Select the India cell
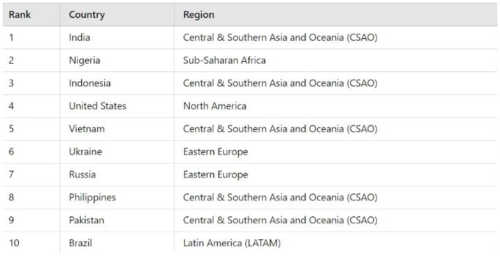This screenshot has width=500, height=256. point(117,37)
